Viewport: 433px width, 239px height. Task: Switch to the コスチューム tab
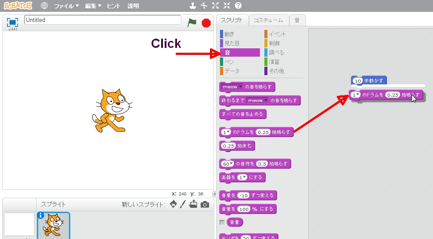268,20
